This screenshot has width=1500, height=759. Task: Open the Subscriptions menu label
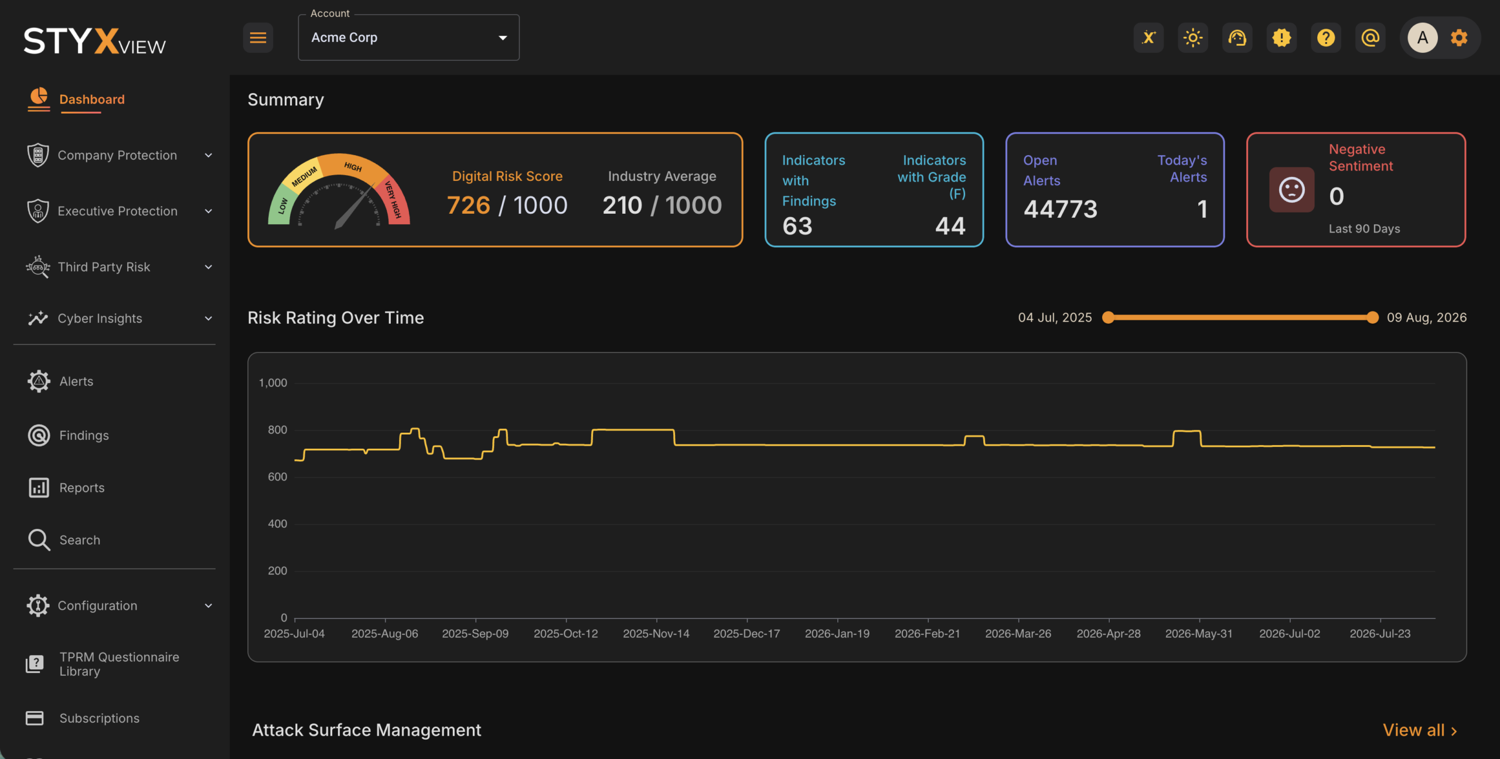(100, 718)
